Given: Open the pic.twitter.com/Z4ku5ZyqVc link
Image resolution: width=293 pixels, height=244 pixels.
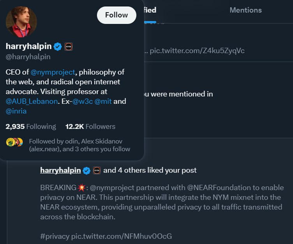Looking at the screenshot, I should 197,51.
